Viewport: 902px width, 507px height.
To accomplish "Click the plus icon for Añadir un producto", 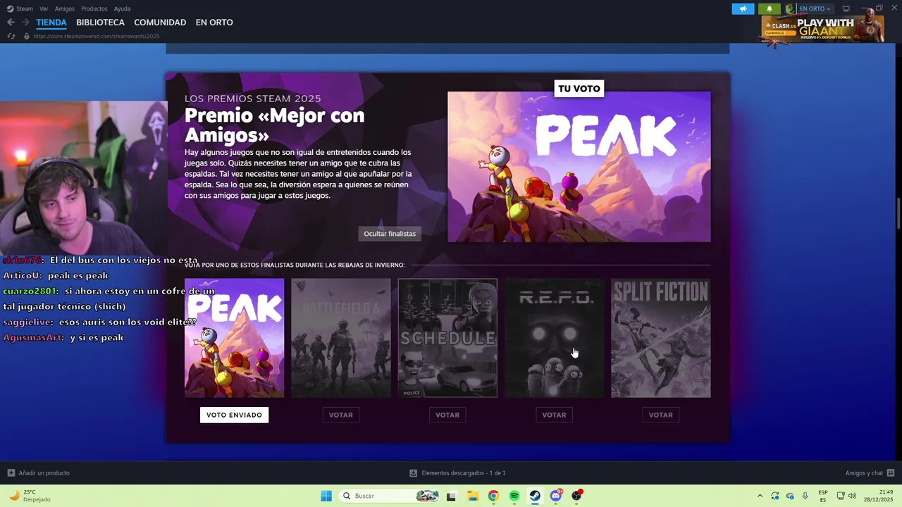I will [x=11, y=472].
